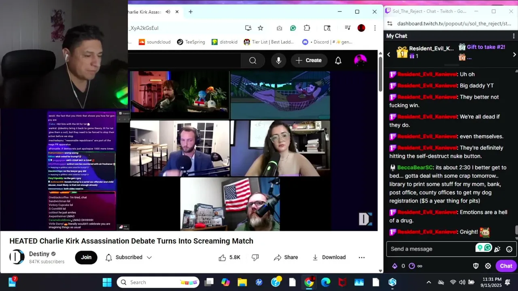Click YouTube Create button
518x291 pixels.
click(x=309, y=60)
